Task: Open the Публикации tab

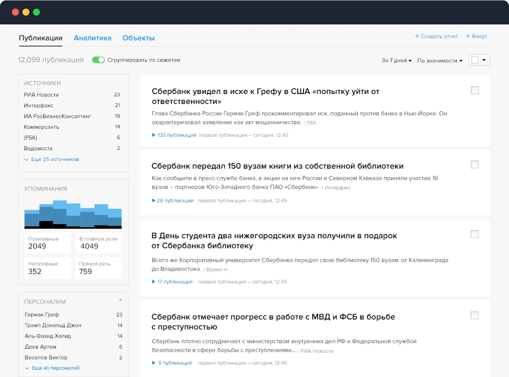Action: click(40, 38)
